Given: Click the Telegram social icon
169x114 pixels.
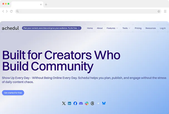Looking at the screenshot, I should coord(98,103).
